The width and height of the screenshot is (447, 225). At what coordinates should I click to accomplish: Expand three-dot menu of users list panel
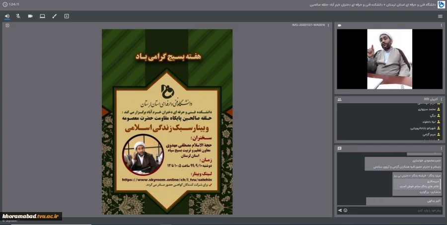tap(442, 99)
